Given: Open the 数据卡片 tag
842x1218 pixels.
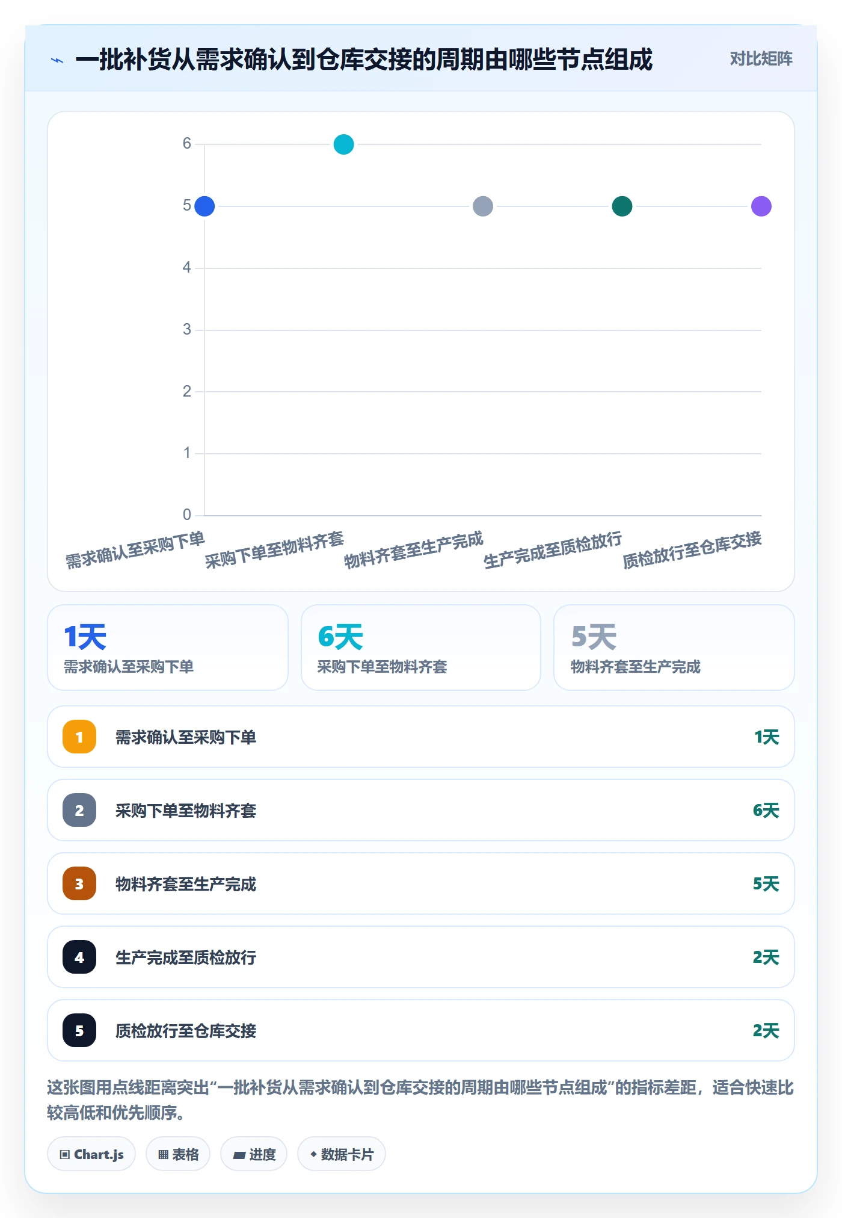Looking at the screenshot, I should tap(342, 1154).
